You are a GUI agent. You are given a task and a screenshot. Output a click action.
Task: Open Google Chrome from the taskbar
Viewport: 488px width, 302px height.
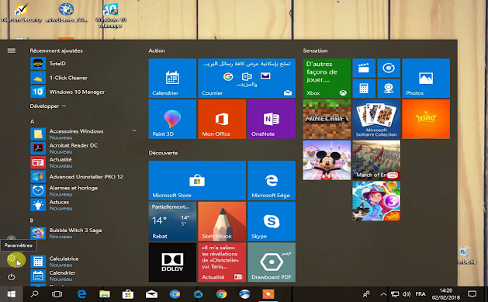pyautogui.click(x=221, y=294)
